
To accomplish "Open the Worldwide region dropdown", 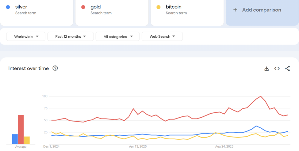I will pos(26,36).
